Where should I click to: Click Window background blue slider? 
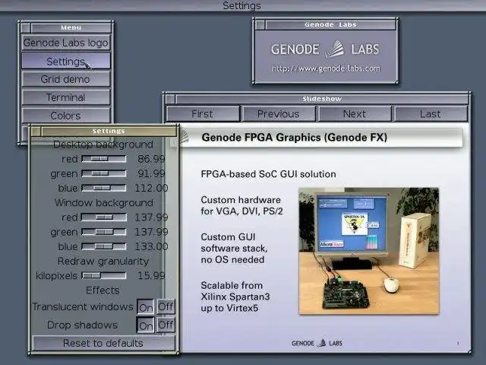point(104,246)
